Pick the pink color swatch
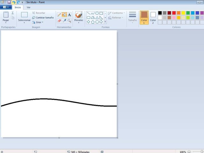Viewport: 204px width, 153px height. tap(174, 18)
